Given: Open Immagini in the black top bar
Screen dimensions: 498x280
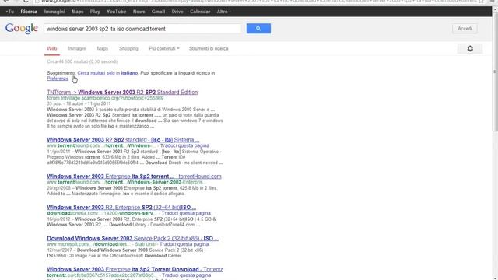Looking at the screenshot, I should click(54, 12).
